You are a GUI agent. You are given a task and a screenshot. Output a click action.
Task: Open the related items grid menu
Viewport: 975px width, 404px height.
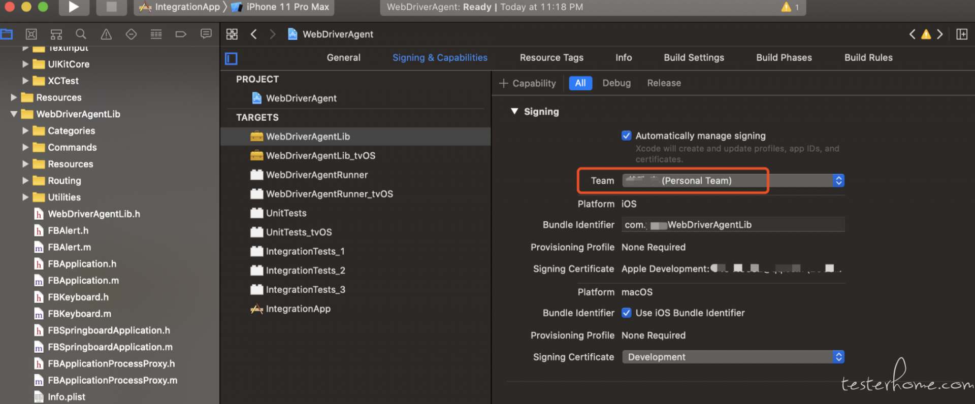tap(232, 34)
